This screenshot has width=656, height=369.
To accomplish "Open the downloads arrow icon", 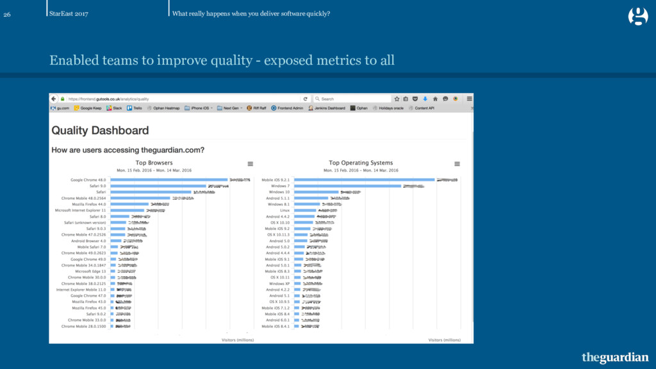I will coord(425,99).
